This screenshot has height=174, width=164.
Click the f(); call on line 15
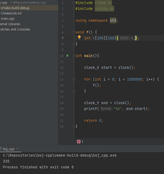97,85
